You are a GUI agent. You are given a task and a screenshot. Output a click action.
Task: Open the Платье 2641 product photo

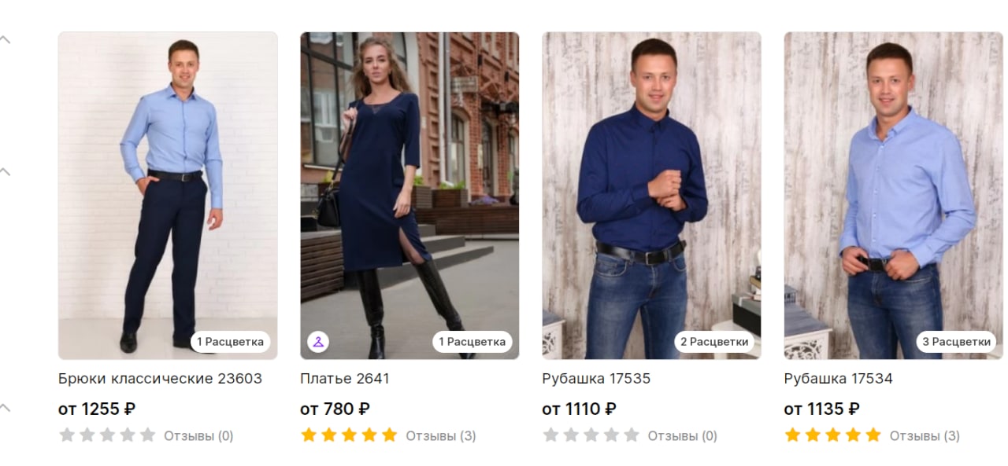[x=409, y=196]
